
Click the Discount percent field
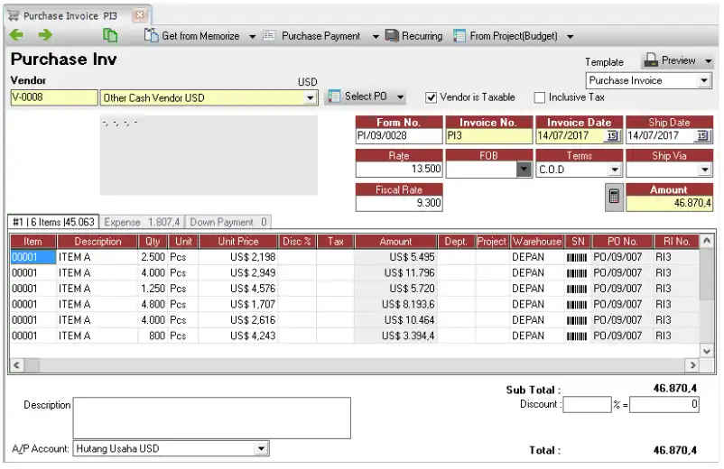[x=587, y=405]
